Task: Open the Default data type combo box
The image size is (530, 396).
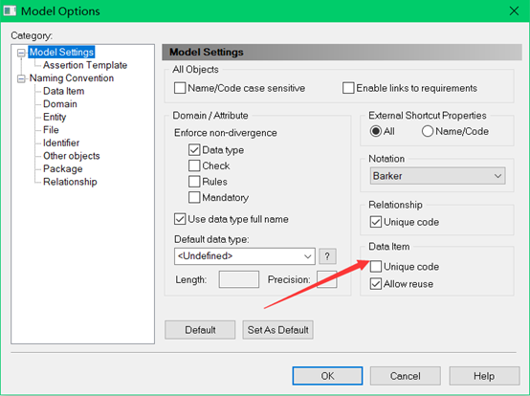Action: (245, 256)
